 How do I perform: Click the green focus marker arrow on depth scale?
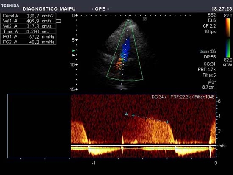point(73,50)
